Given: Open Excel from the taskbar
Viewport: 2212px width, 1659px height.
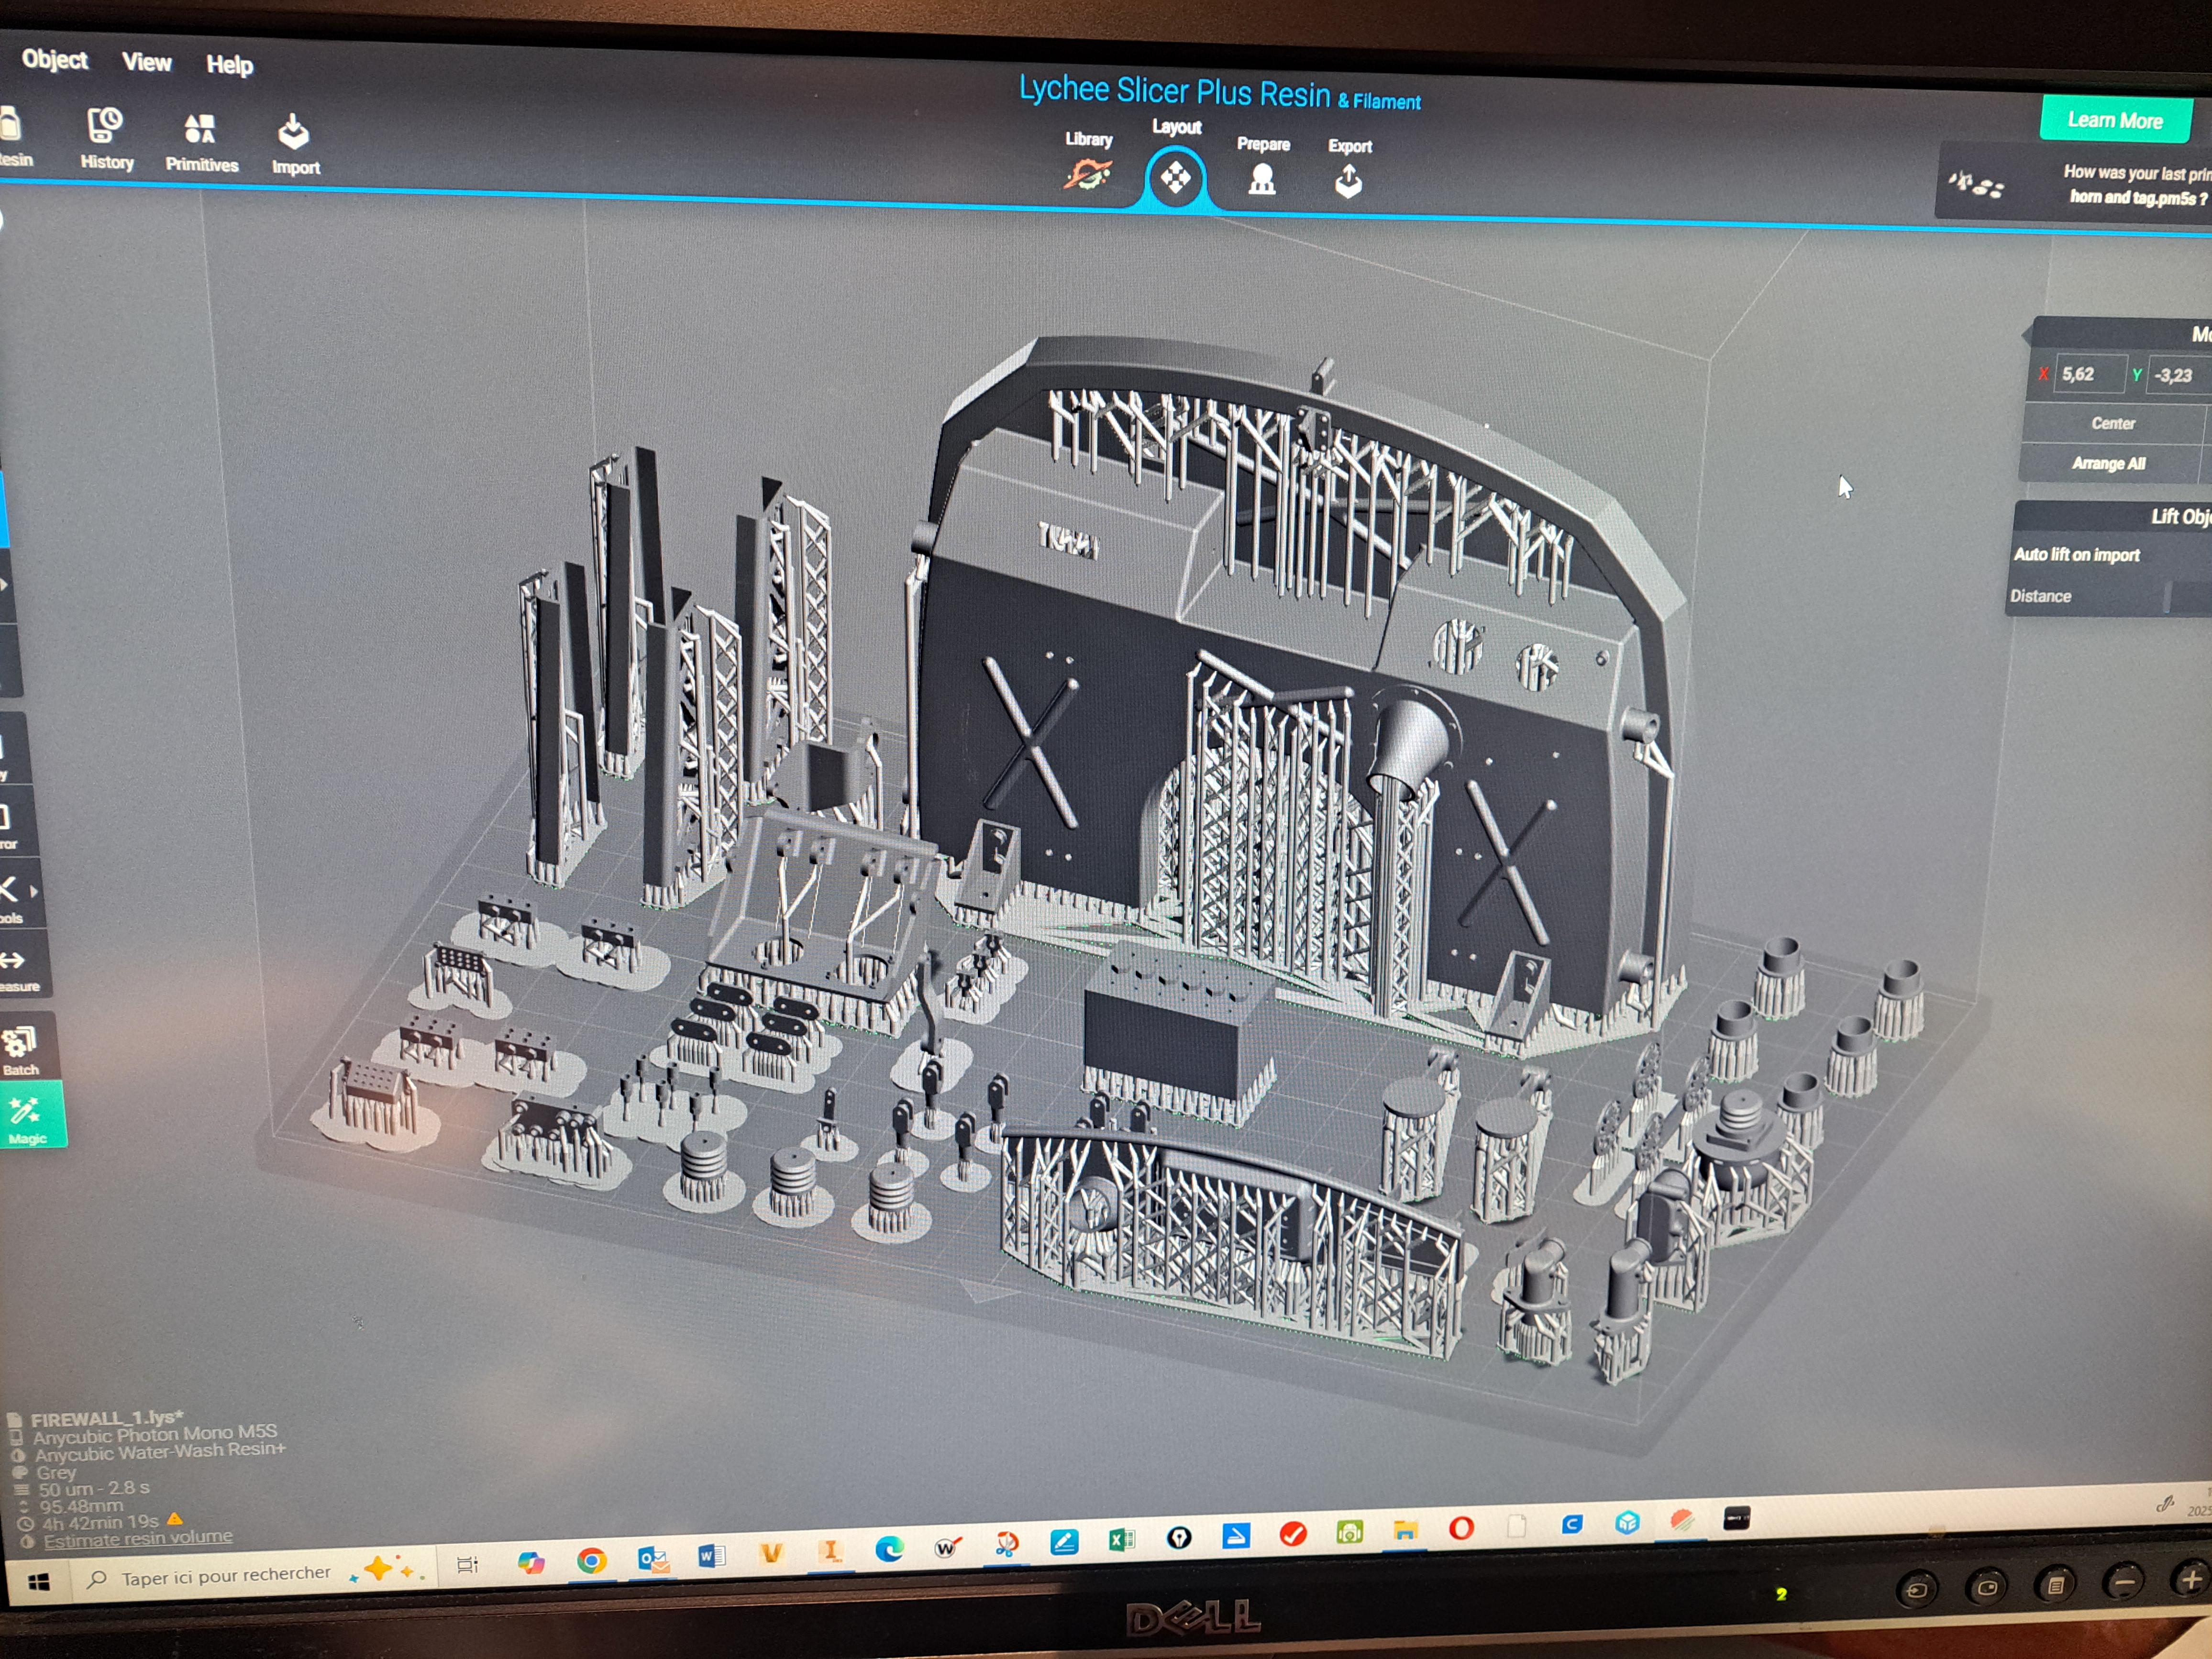Looking at the screenshot, I should click(x=1121, y=1540).
